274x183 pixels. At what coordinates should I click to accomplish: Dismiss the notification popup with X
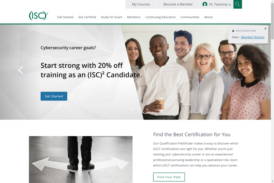pyautogui.click(x=265, y=28)
